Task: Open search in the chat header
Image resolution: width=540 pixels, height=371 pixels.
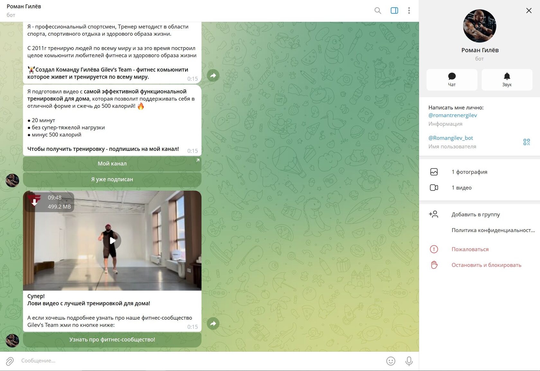Action: (378, 11)
